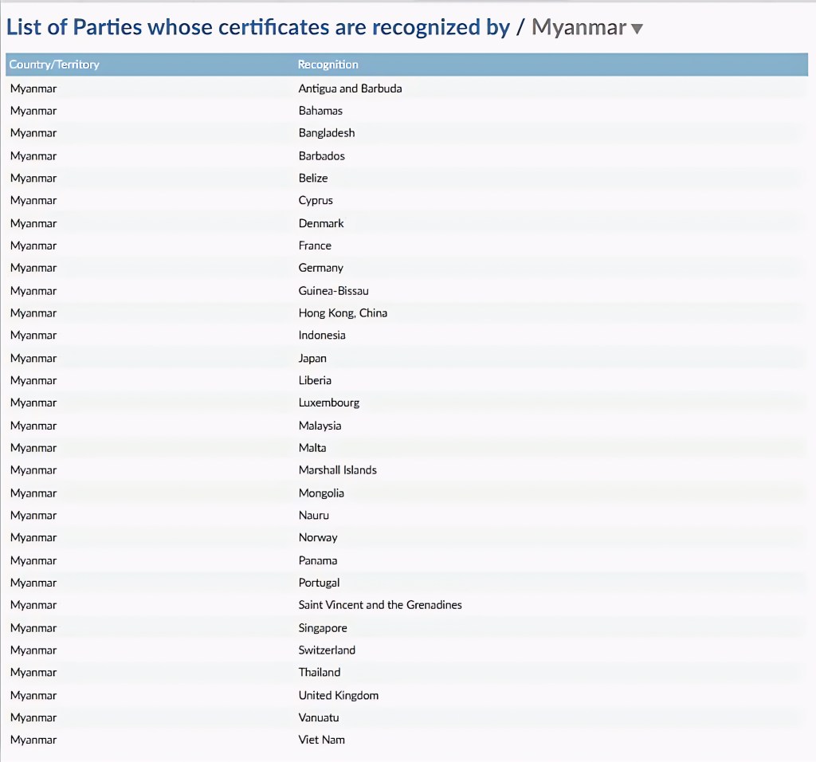Viewport: 816px width, 762px height.
Task: Click Saint Vincent and the Grenadines
Action: coord(380,605)
